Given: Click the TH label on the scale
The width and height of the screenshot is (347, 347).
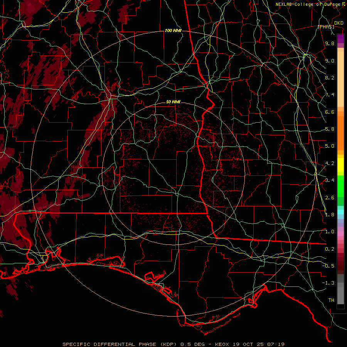Looking at the screenshot, I should 331,300.
